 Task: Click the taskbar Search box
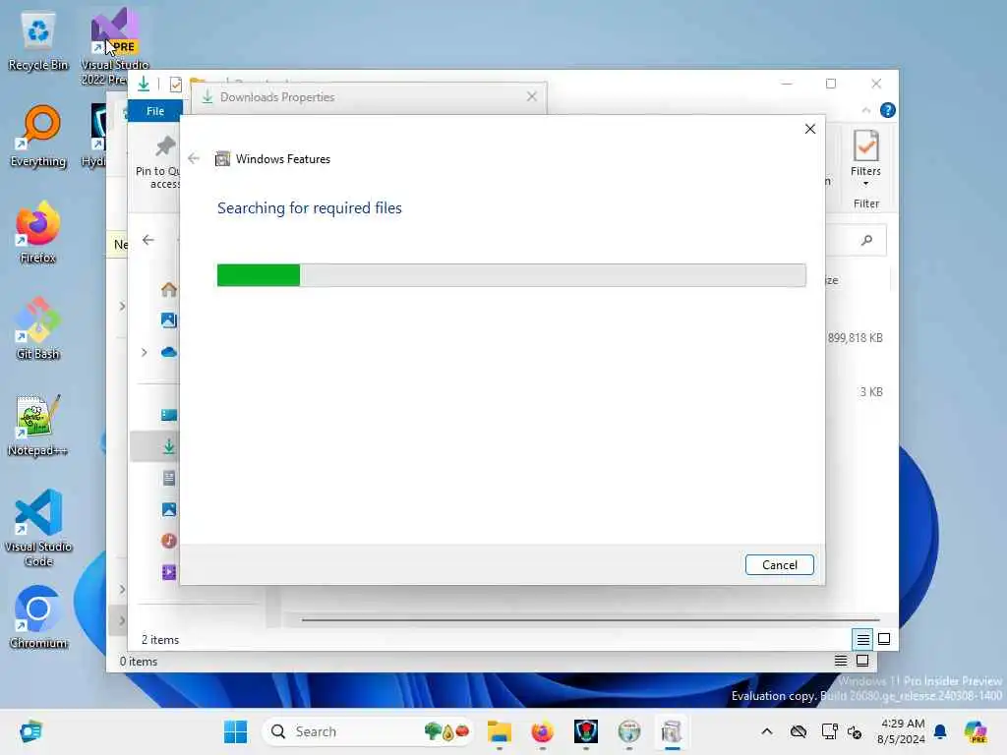pyautogui.click(x=368, y=731)
